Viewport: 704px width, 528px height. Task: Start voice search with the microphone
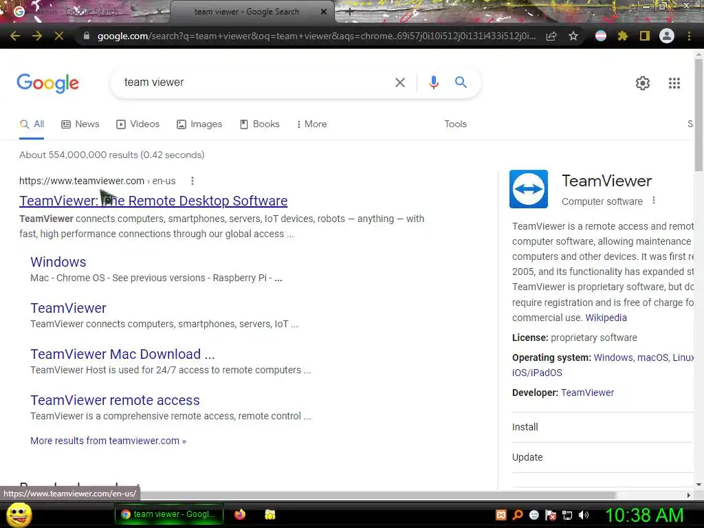pyautogui.click(x=433, y=82)
